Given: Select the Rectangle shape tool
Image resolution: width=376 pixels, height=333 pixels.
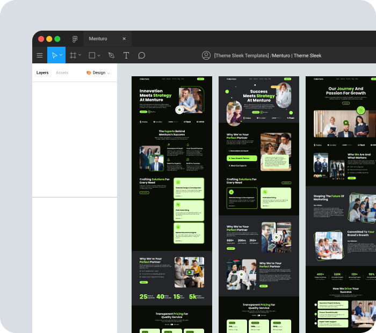Looking at the screenshot, I should [x=92, y=55].
